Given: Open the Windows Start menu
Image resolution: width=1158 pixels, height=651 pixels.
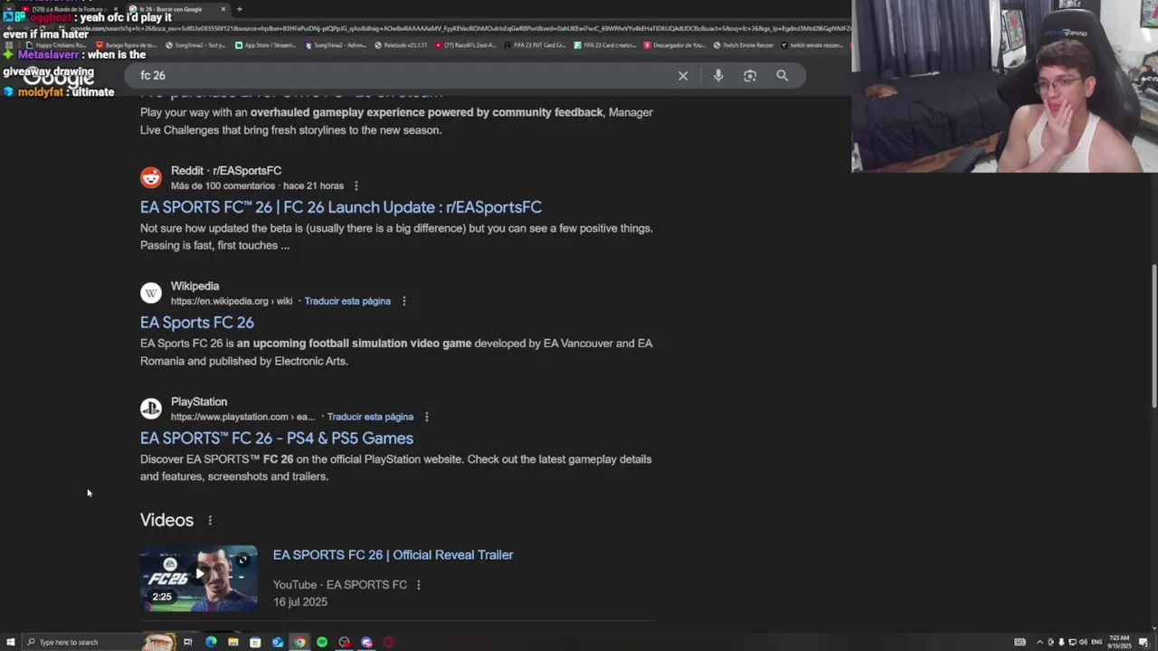Looking at the screenshot, I should pyautogui.click(x=11, y=642).
